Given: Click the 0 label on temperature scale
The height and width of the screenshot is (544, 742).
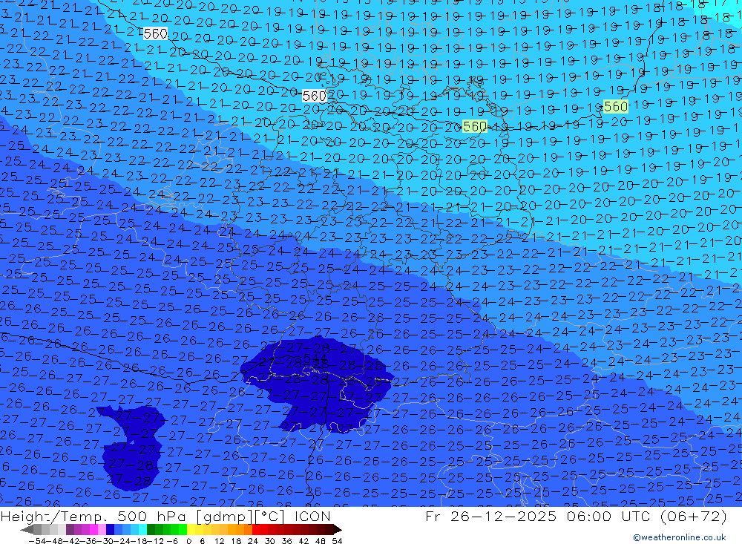Looking at the screenshot, I should [188, 541].
